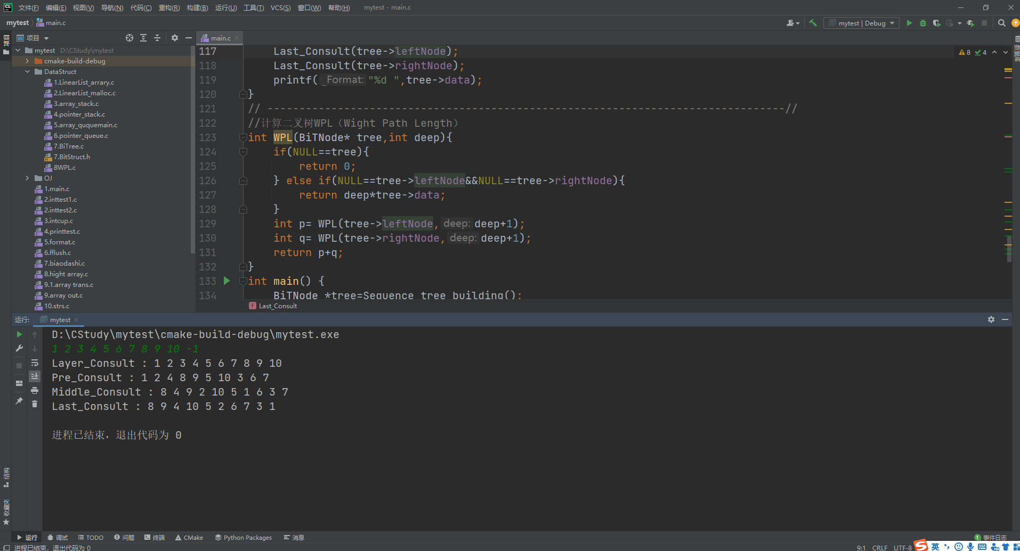Collapse the DataStruct folder
This screenshot has height=551, width=1020.
pyautogui.click(x=27, y=71)
